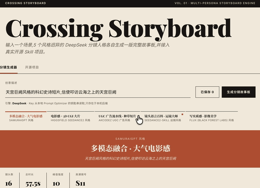Click the 镜头数 value 16
Viewport: 260px width, 188px height.
click(x=9, y=184)
